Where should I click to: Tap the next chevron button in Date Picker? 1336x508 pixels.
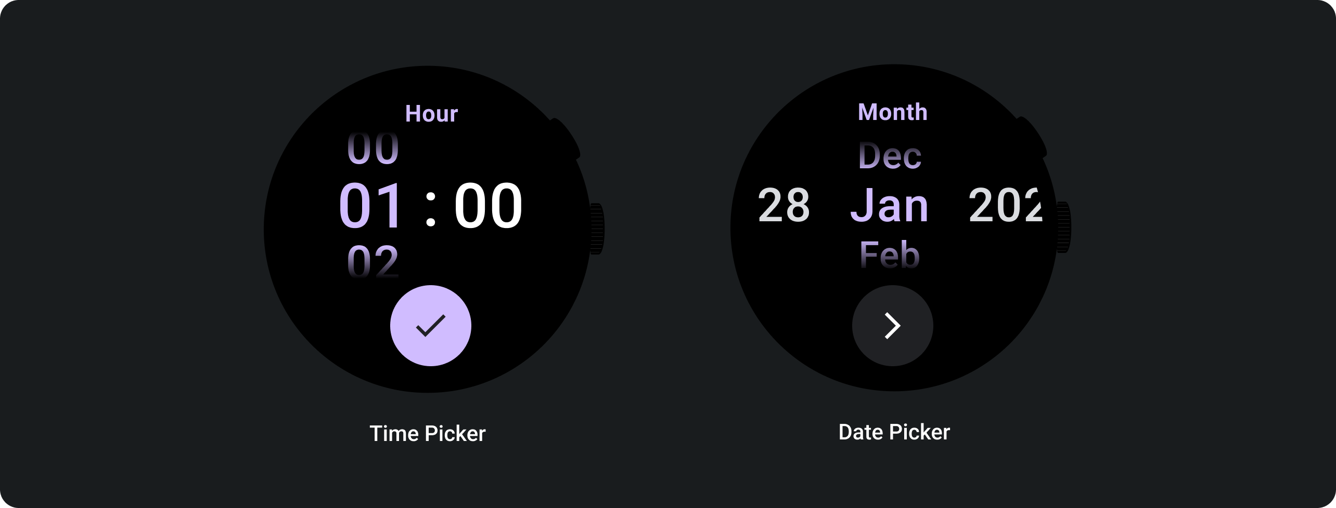pos(892,326)
